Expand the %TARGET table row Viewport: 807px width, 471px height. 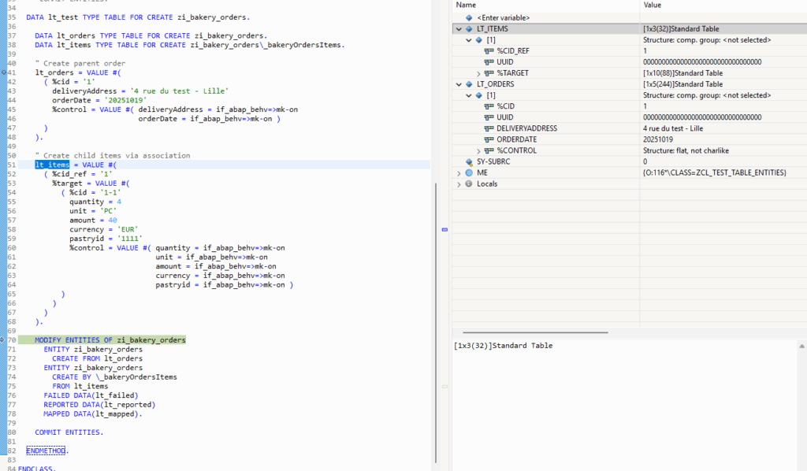(478, 73)
